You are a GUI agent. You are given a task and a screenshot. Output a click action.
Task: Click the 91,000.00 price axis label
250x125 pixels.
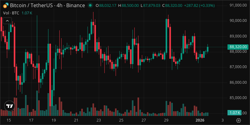238,5
